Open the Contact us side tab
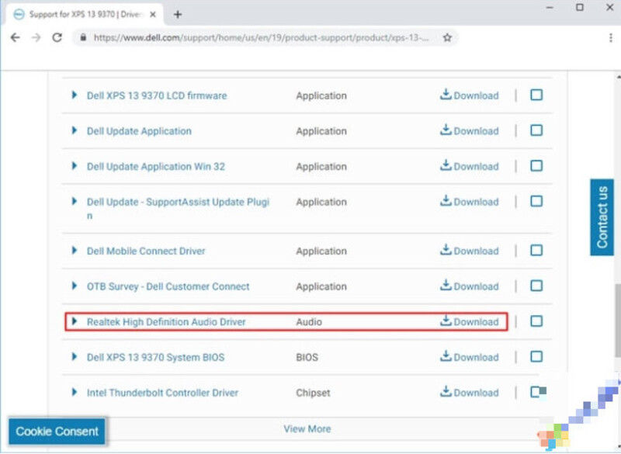Screen dimensions: 621x454 [602, 217]
